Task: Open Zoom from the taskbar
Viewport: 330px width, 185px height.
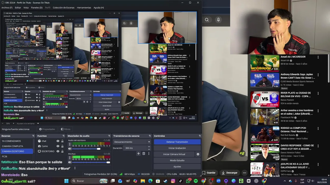Action: [x=218, y=181]
